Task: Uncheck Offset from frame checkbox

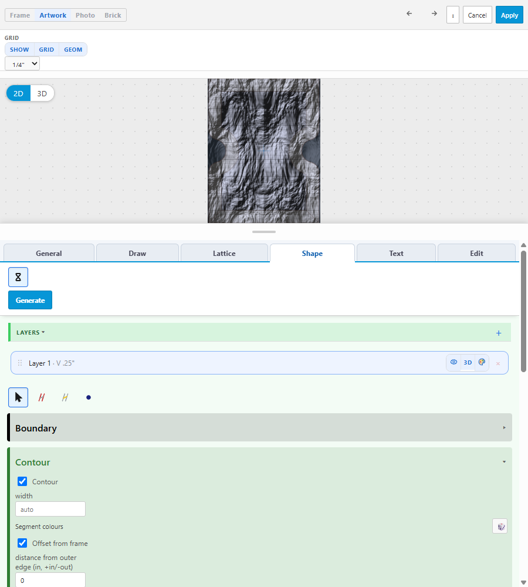Action: pos(22,543)
